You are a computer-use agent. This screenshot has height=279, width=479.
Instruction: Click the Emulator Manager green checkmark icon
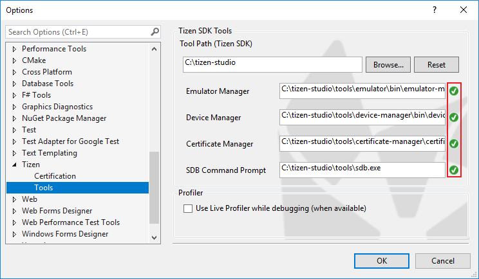[x=454, y=91]
